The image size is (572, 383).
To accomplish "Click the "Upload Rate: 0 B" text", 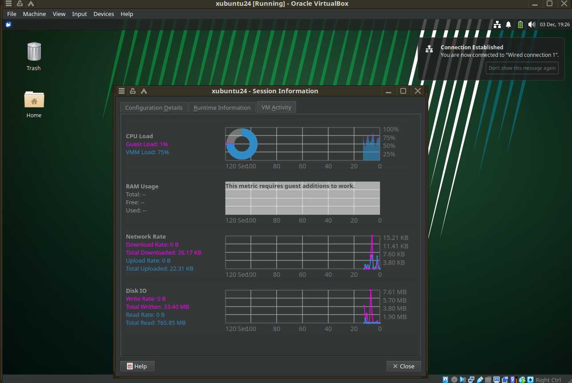I will 148,261.
